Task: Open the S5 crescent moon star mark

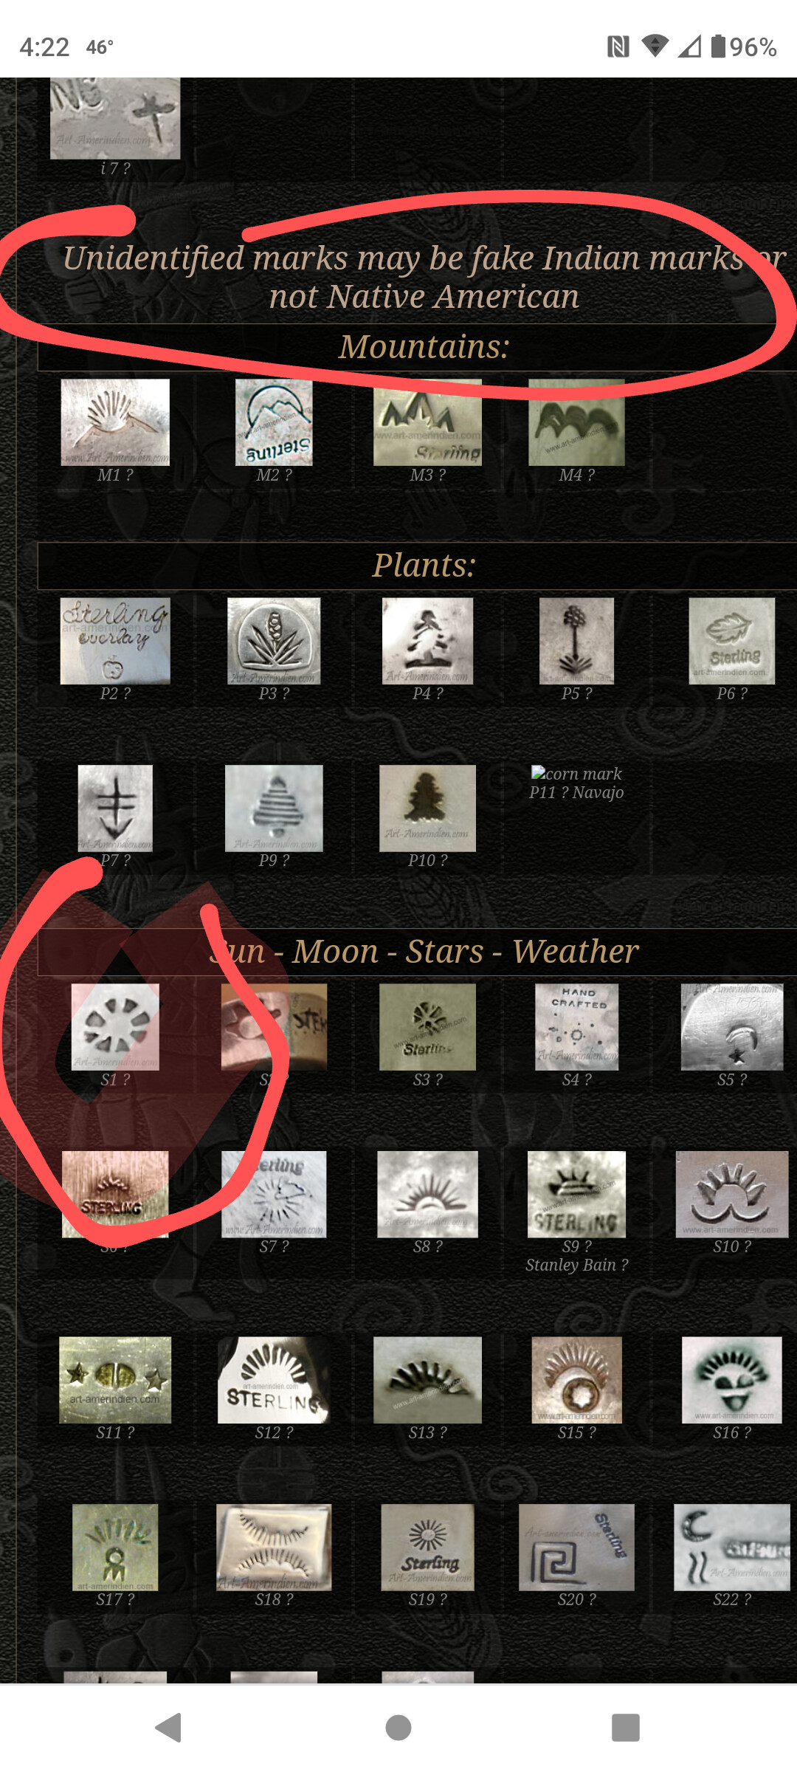Action: (732, 1027)
